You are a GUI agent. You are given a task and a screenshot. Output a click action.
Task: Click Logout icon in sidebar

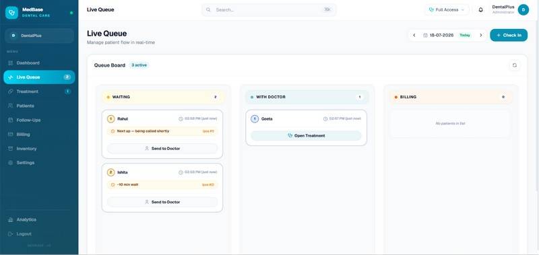click(10, 234)
